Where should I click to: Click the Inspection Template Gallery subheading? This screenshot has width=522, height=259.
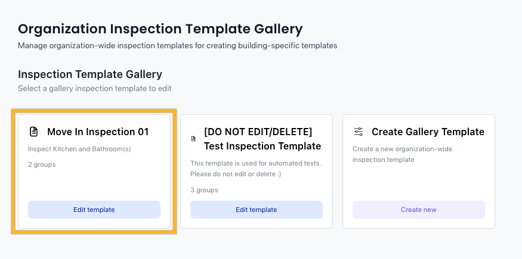pos(90,74)
